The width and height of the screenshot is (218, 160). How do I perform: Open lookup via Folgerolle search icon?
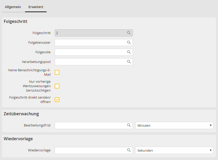pos(129,52)
